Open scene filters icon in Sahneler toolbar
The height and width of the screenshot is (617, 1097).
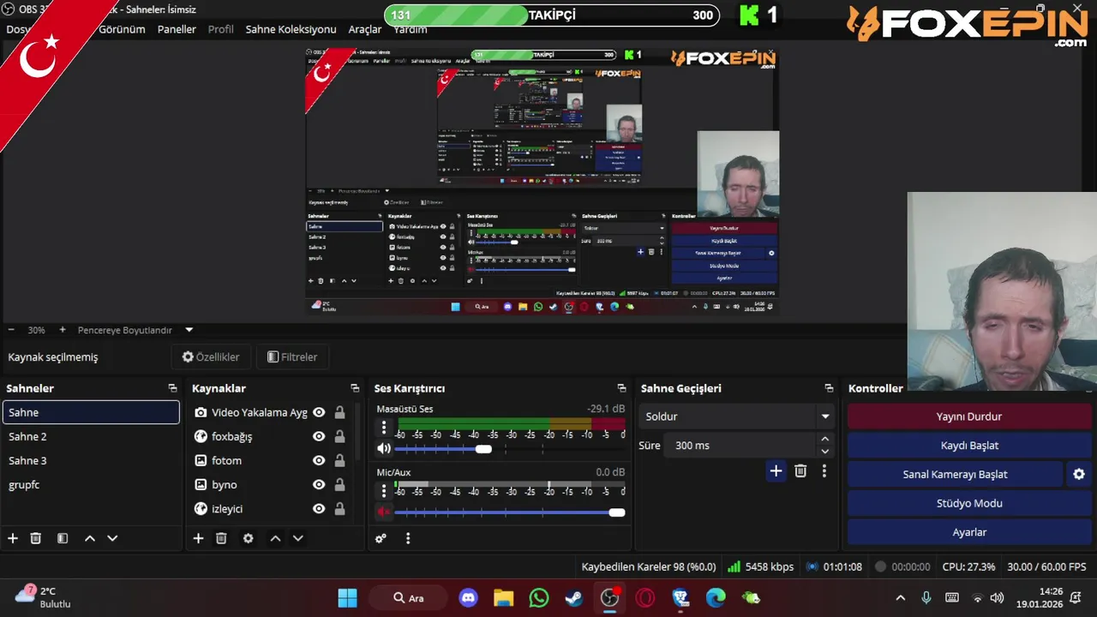[x=63, y=538]
